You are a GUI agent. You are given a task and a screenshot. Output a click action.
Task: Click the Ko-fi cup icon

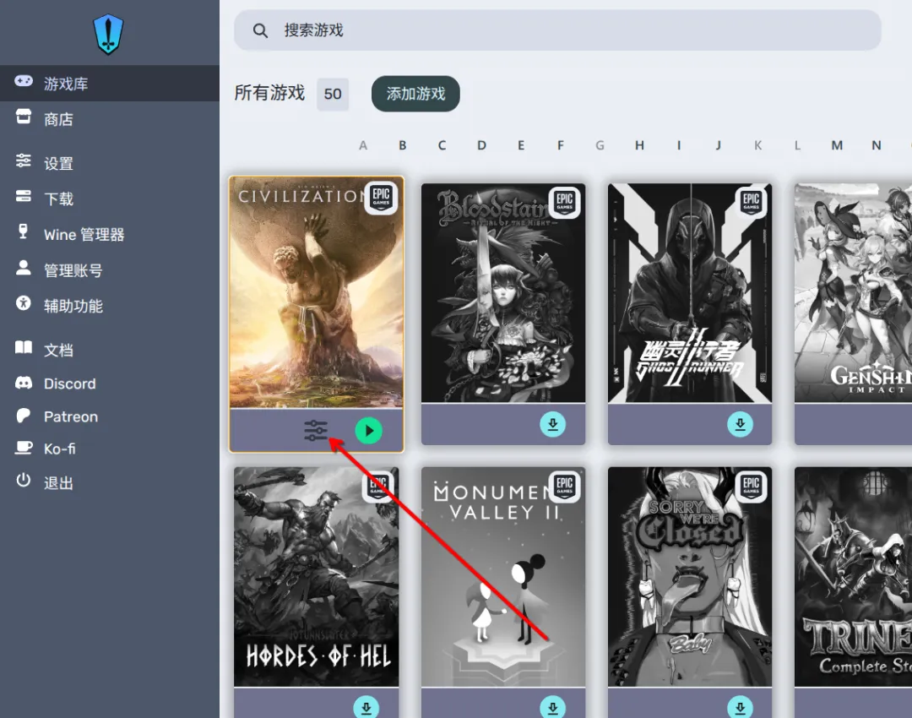(24, 448)
